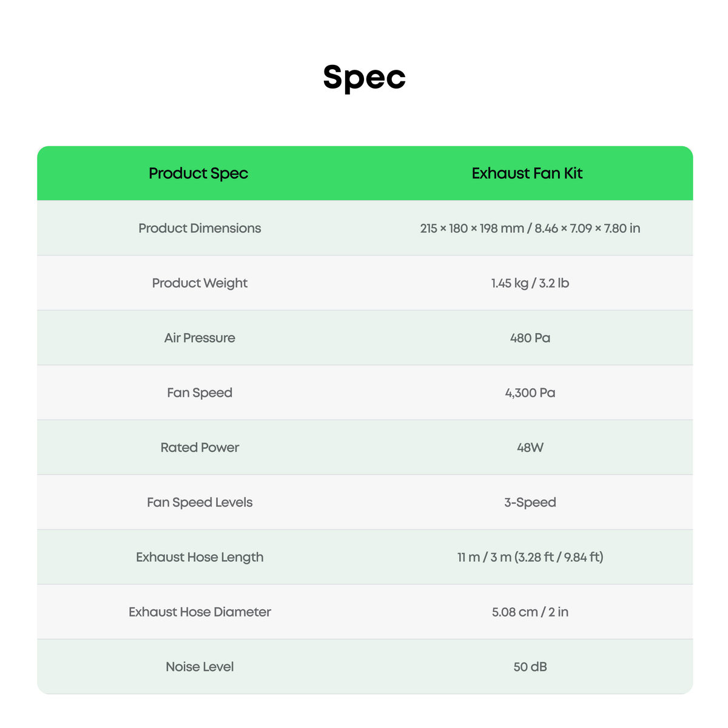Click the Air Pressure row label
728x728 pixels.
pyautogui.click(x=200, y=338)
